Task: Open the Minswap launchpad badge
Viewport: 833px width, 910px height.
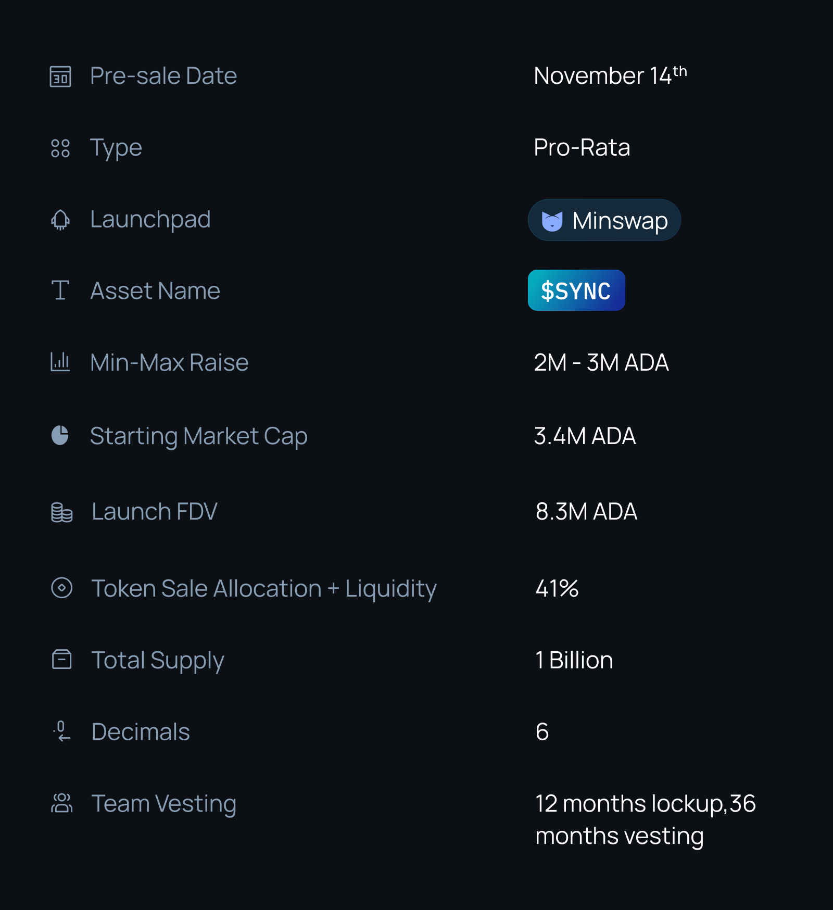Action: coord(620,221)
